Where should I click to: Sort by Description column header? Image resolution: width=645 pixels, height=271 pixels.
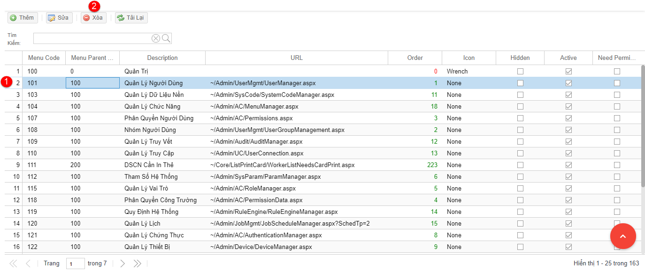click(x=162, y=58)
